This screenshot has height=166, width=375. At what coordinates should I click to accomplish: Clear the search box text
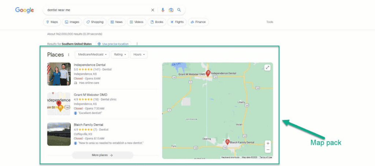coord(153,10)
